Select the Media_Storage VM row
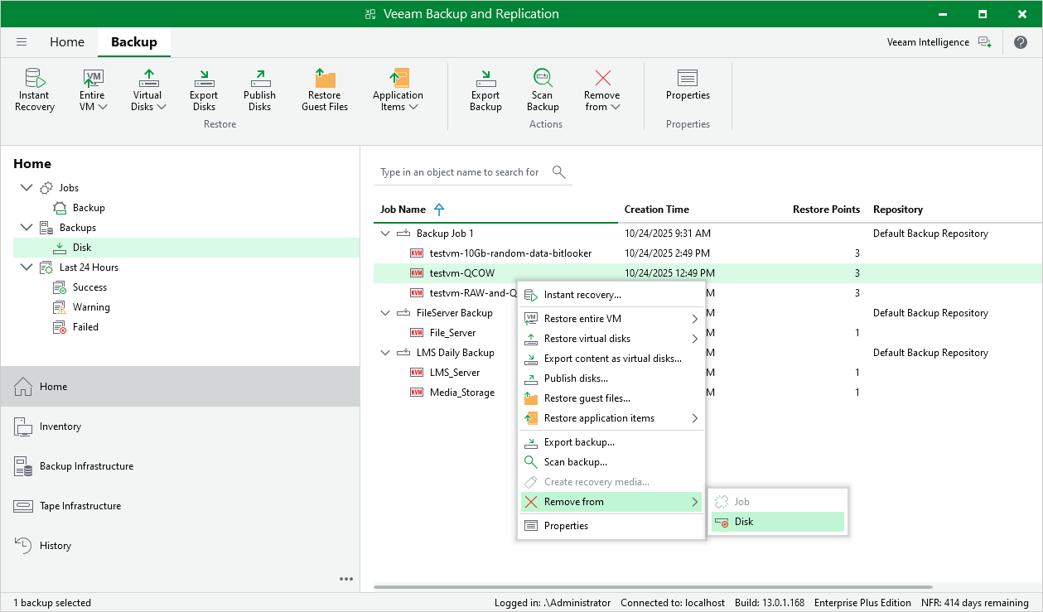1043x612 pixels. pyautogui.click(x=462, y=393)
